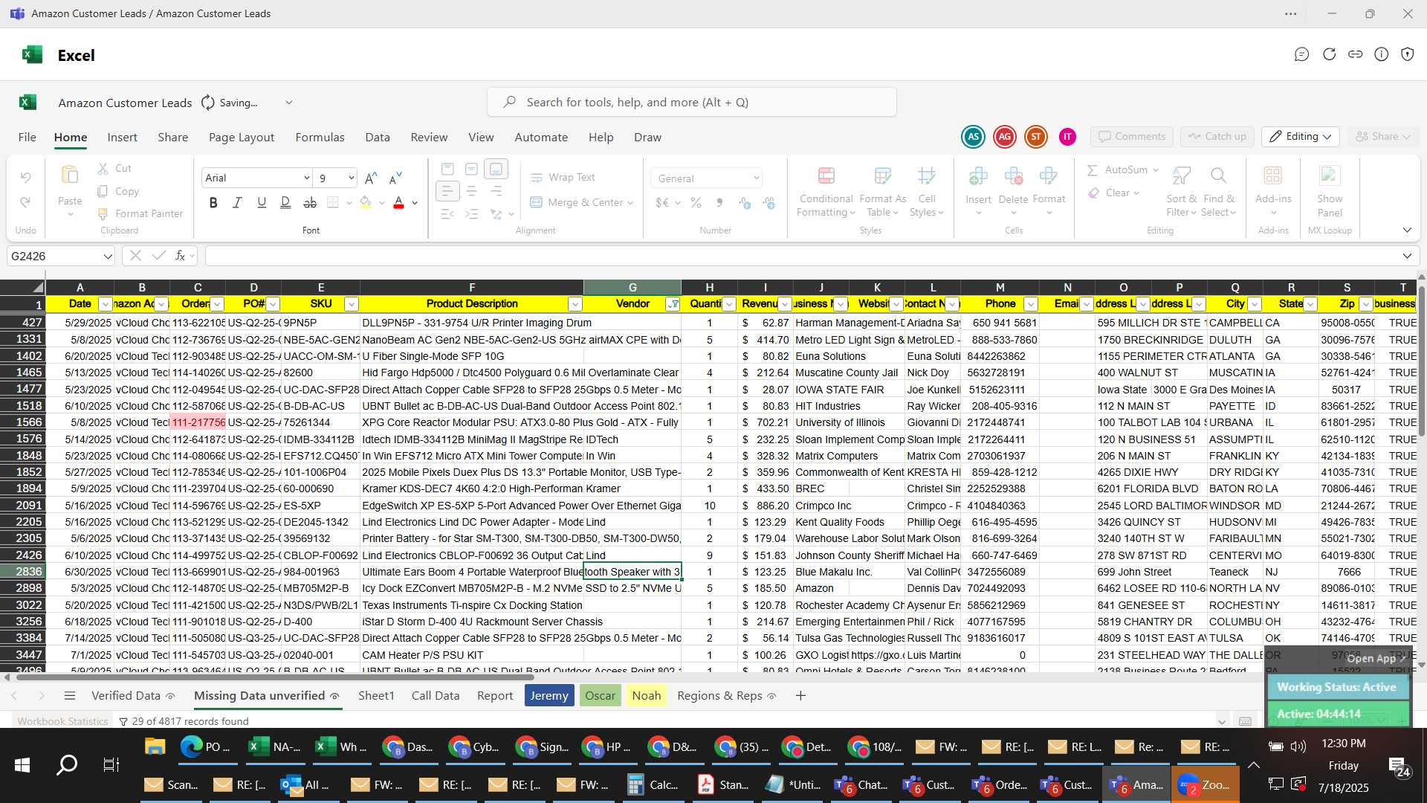This screenshot has width=1427, height=803.
Task: Switch to Verified Data sheet tab
Action: [x=126, y=696]
